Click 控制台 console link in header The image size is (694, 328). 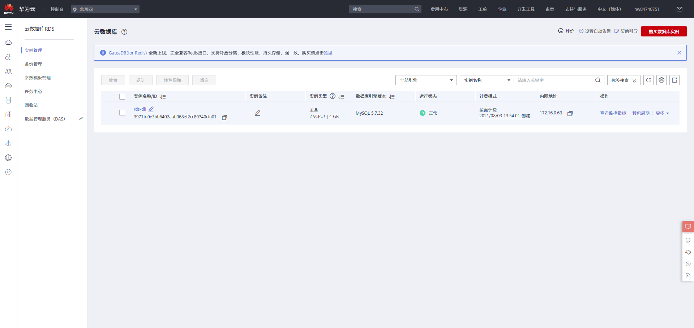(x=57, y=9)
